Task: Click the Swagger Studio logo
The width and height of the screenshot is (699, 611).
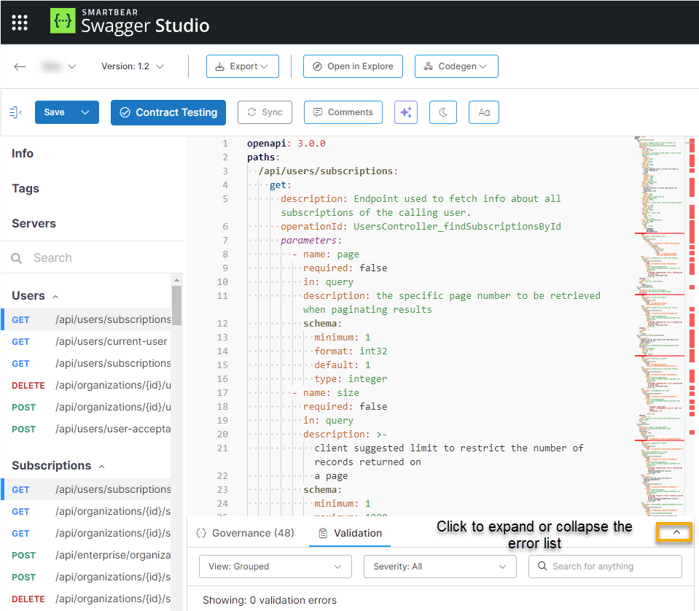Action: pos(130,23)
